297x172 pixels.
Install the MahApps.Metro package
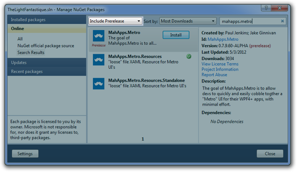176,35
